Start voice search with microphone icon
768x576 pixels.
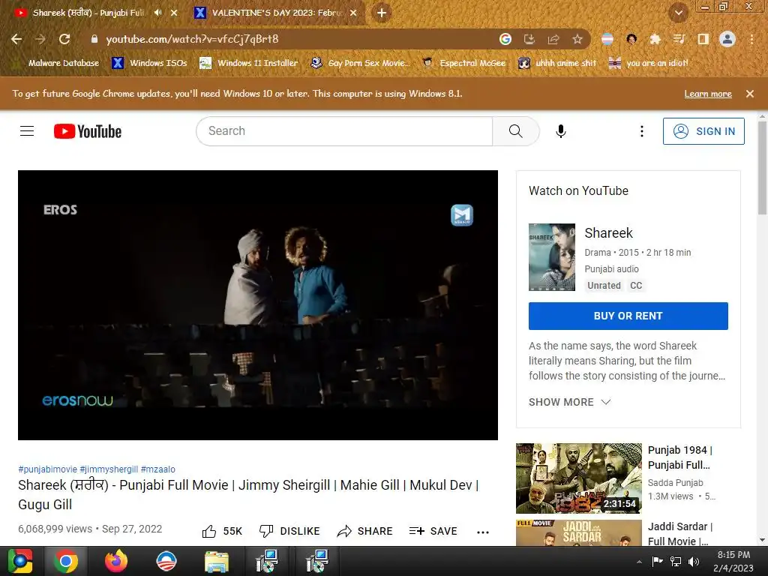click(x=561, y=130)
